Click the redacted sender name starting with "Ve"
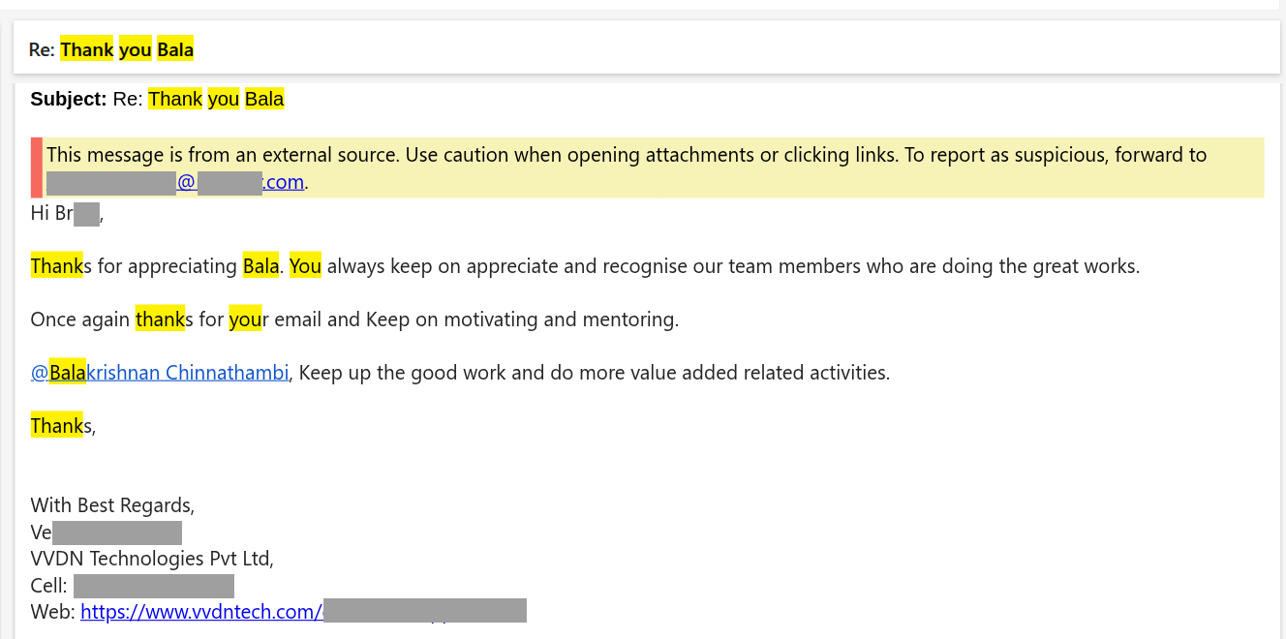1286x639 pixels. pyautogui.click(x=116, y=532)
